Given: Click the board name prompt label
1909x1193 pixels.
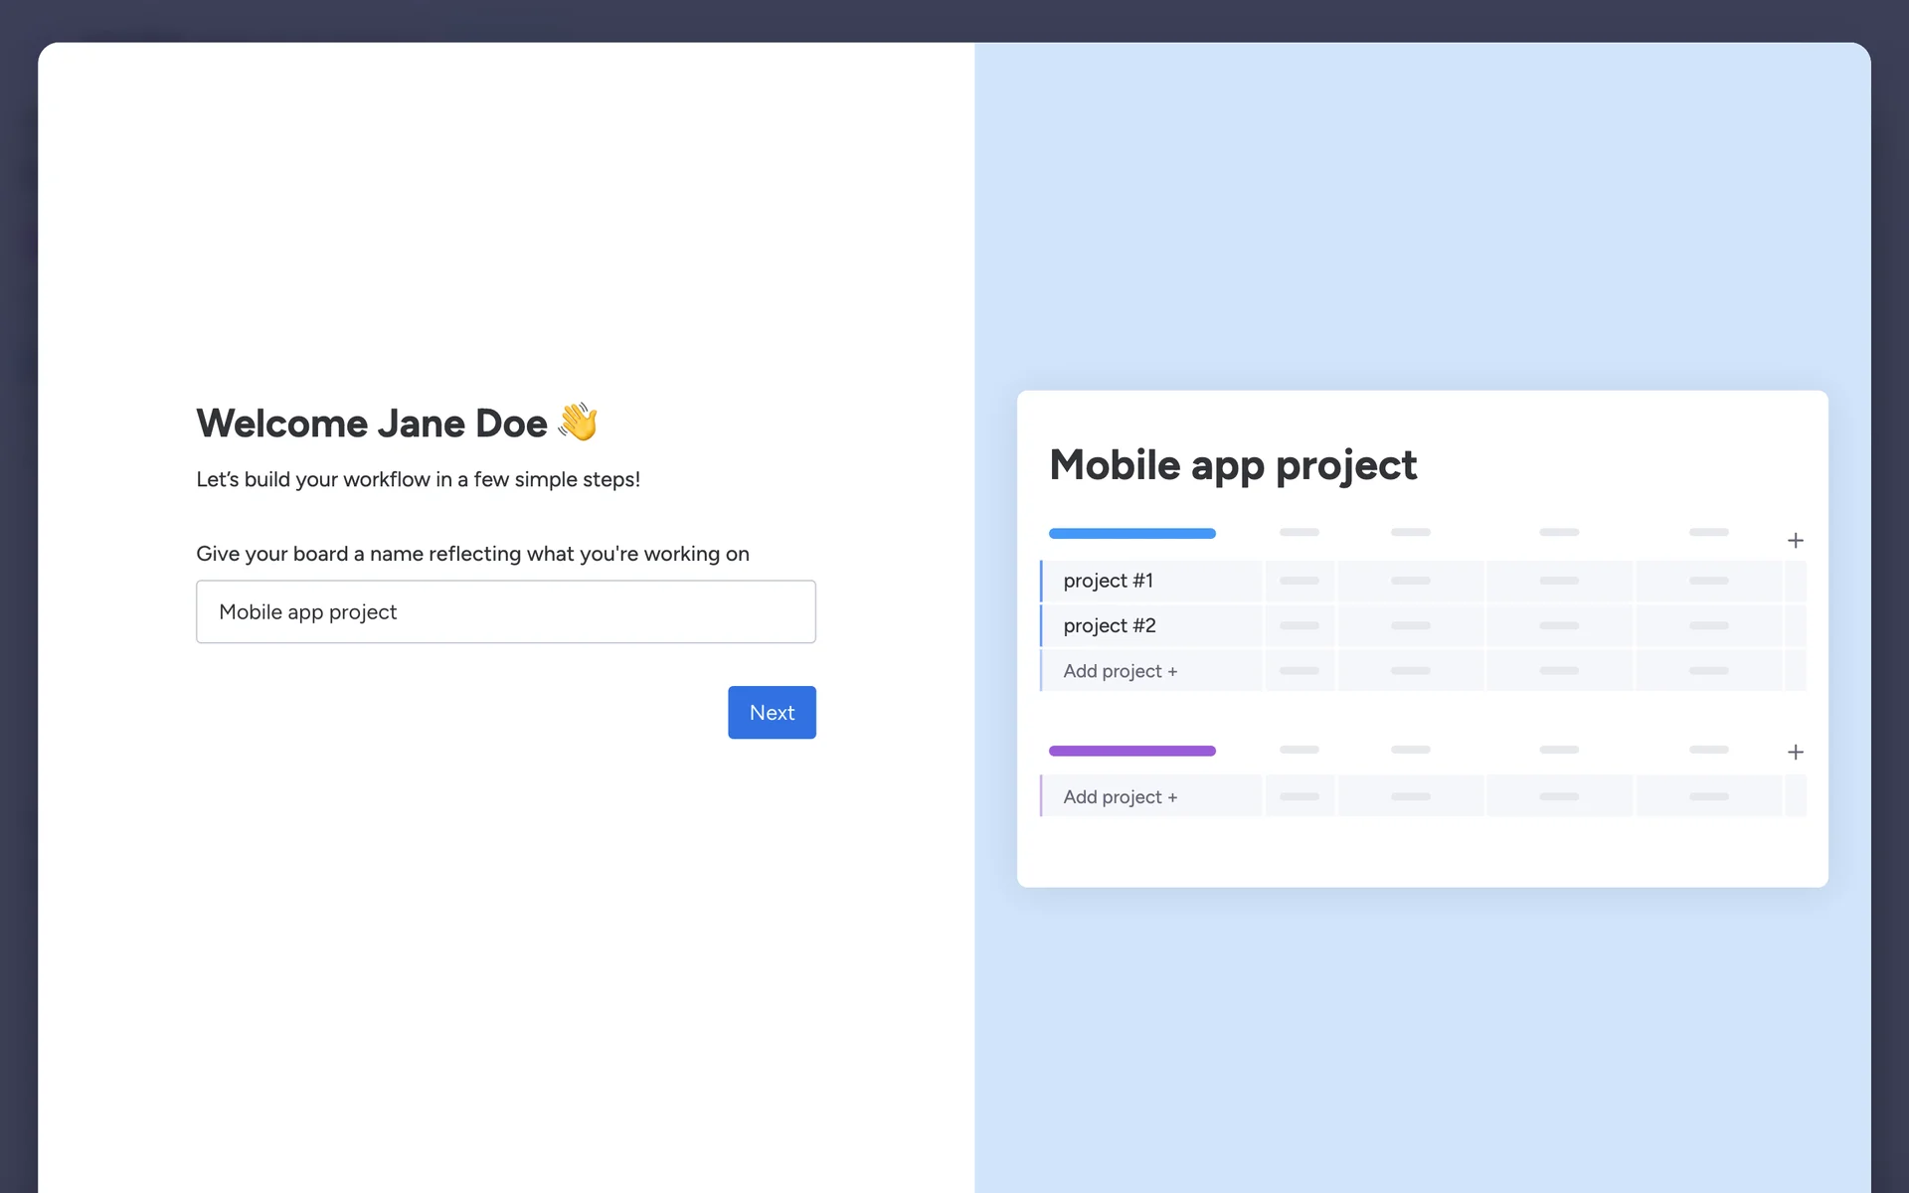Looking at the screenshot, I should coord(472,554).
